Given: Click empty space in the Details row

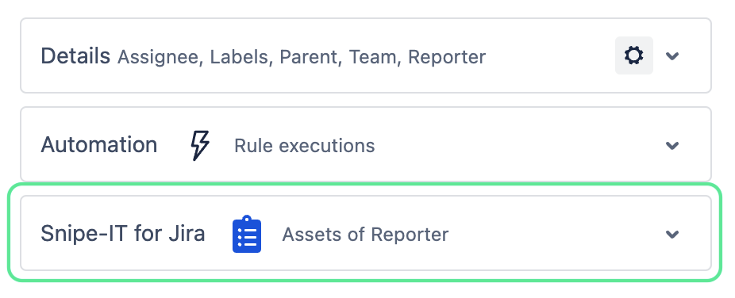Looking at the screenshot, I should 548,56.
